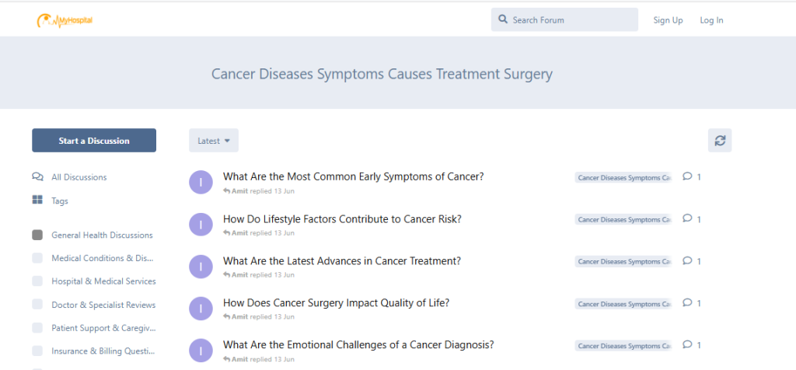
Task: Focus the Search Forum input field
Action: coord(571,19)
